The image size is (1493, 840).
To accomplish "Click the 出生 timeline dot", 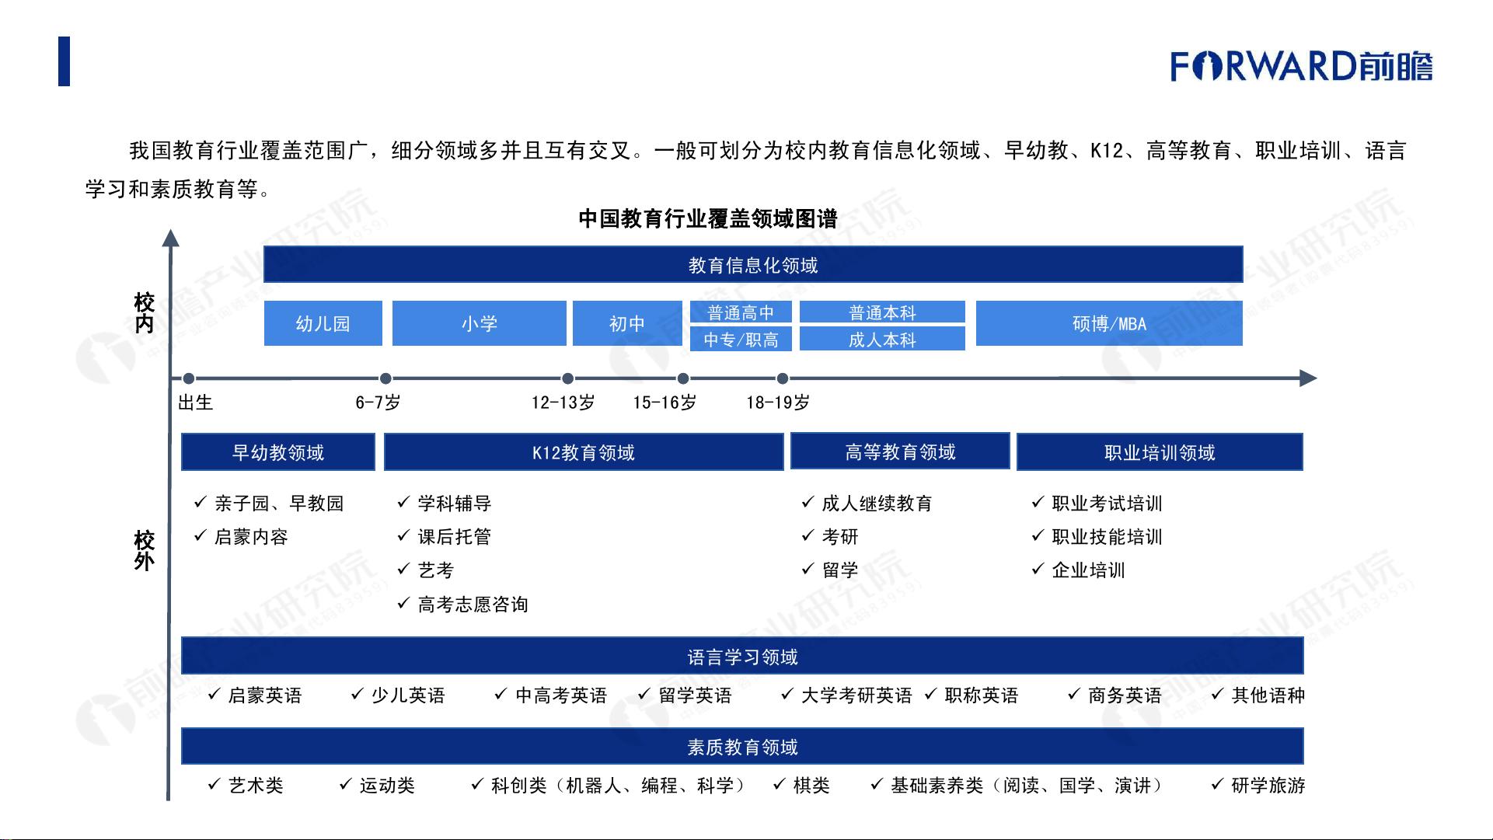I will [x=188, y=378].
